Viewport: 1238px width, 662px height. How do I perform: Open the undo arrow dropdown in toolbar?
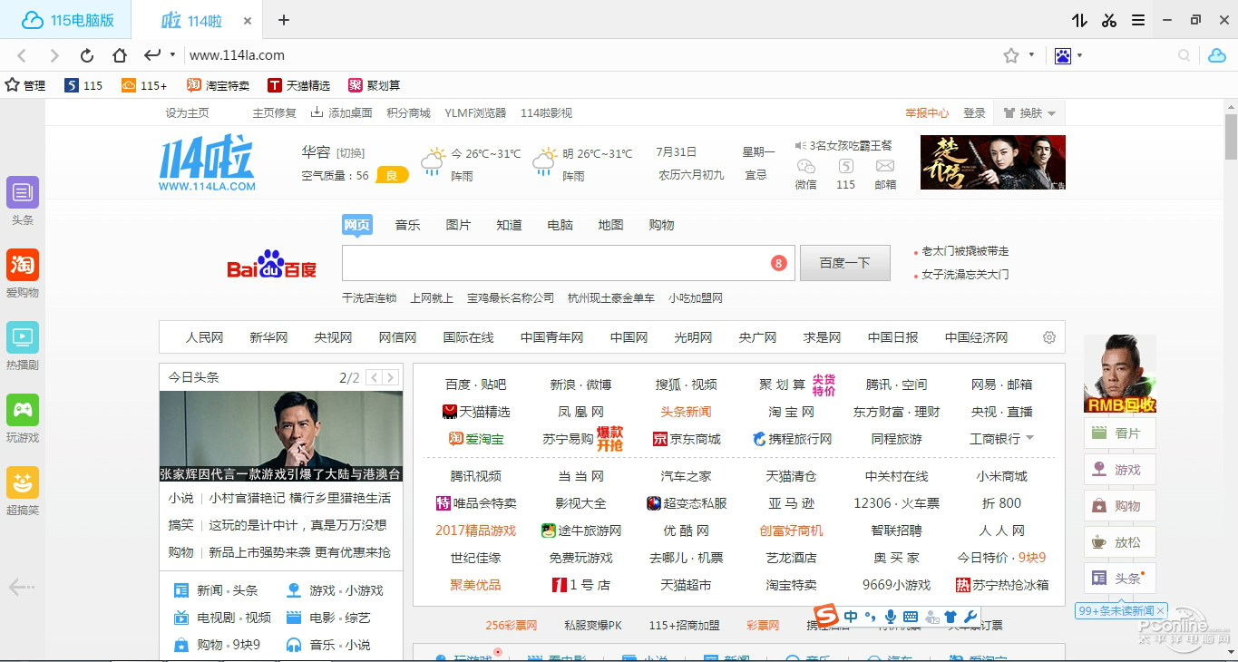pyautogui.click(x=172, y=55)
